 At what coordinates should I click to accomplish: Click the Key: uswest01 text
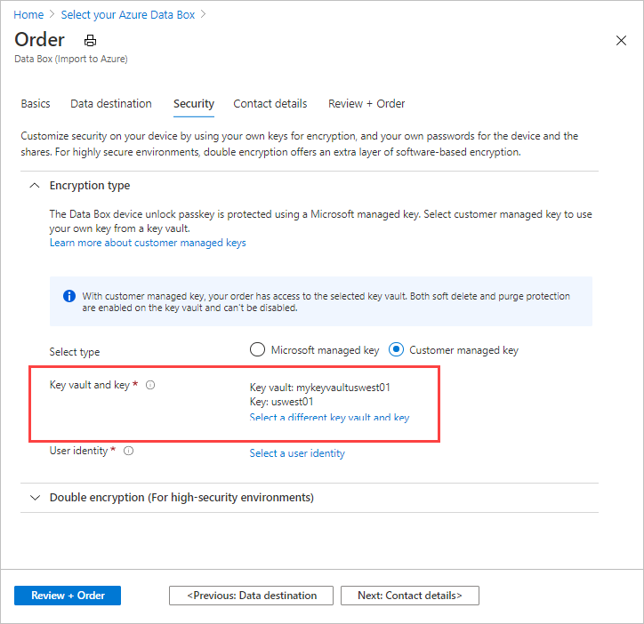(x=281, y=402)
